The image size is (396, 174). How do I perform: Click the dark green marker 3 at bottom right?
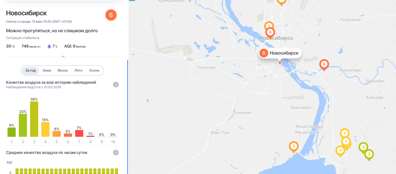[369, 155]
